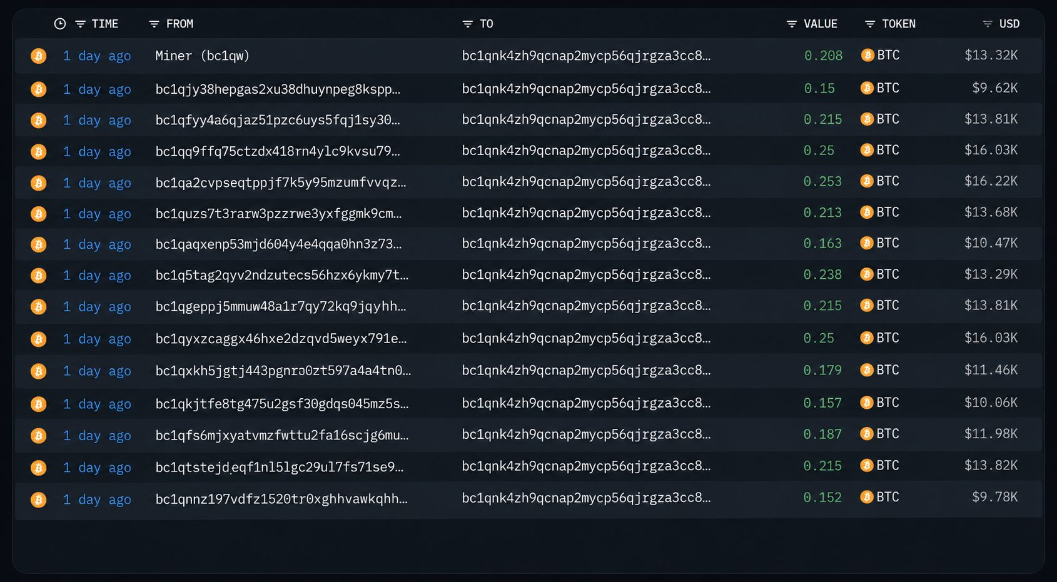Open sender address starting bc1qtstejd
This screenshot has width=1057, height=582.
point(280,467)
